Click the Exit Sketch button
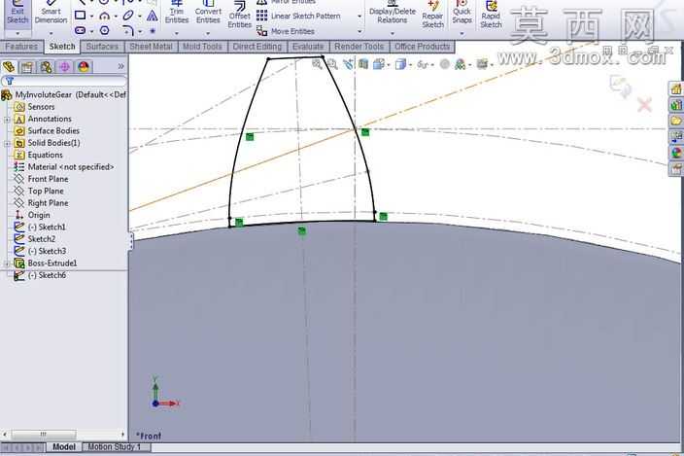Viewport: 684px width, 456px height. (x=17, y=14)
